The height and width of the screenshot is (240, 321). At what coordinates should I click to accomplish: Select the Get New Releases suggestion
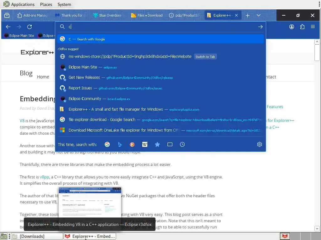(x=161, y=77)
